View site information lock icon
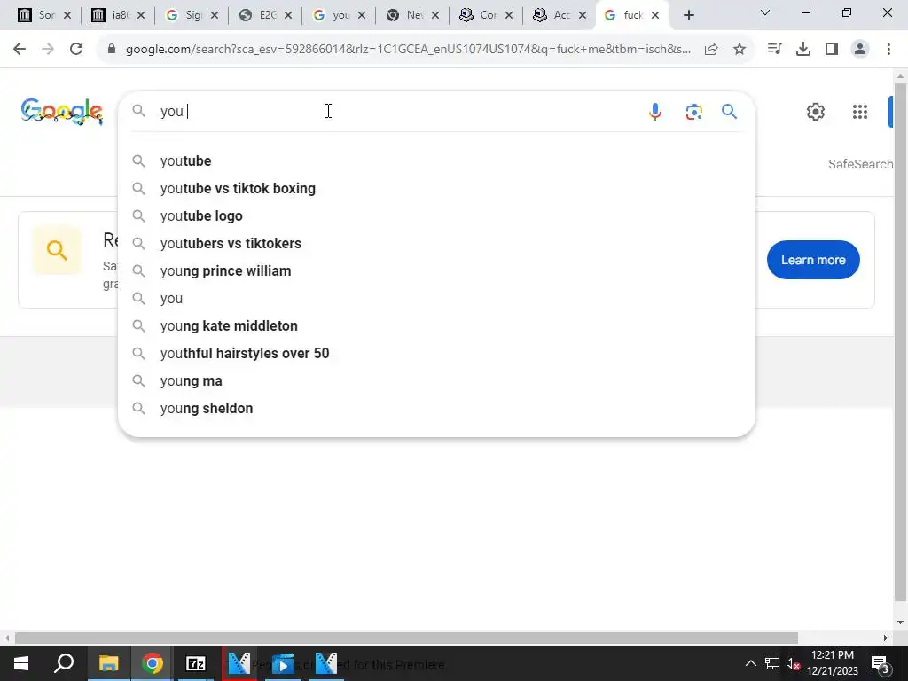This screenshot has height=681, width=908. [112, 50]
